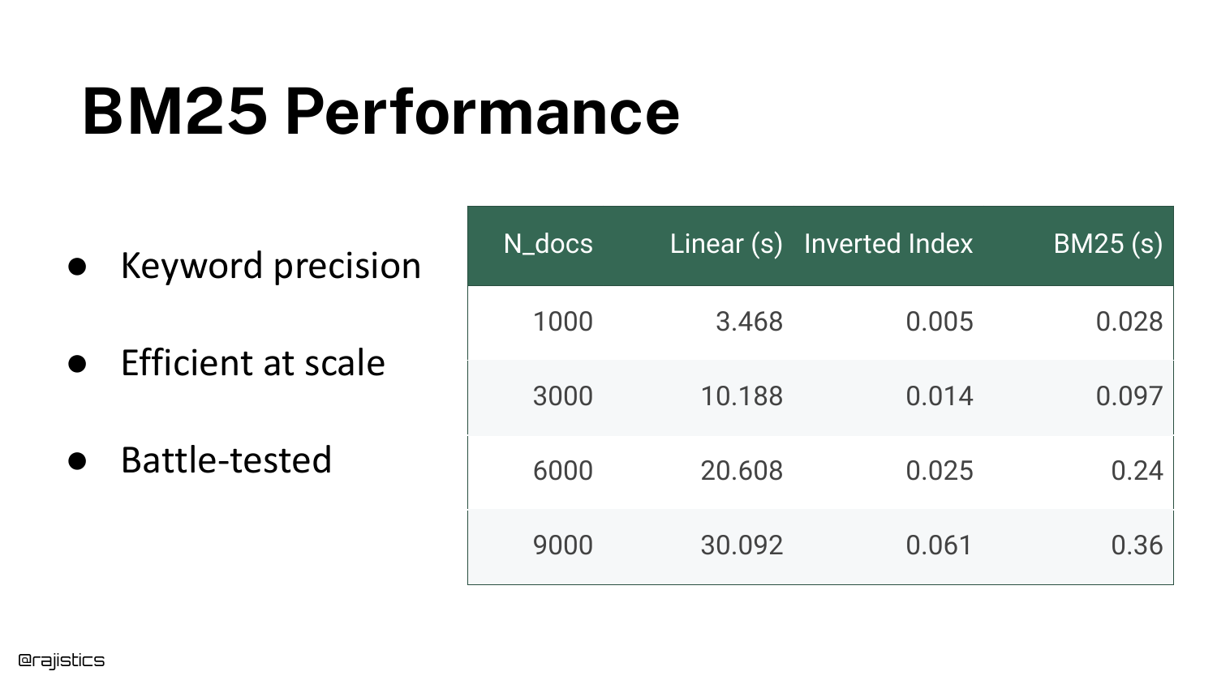Click the Linear (s) column header
This screenshot has width=1217, height=684.
click(725, 244)
